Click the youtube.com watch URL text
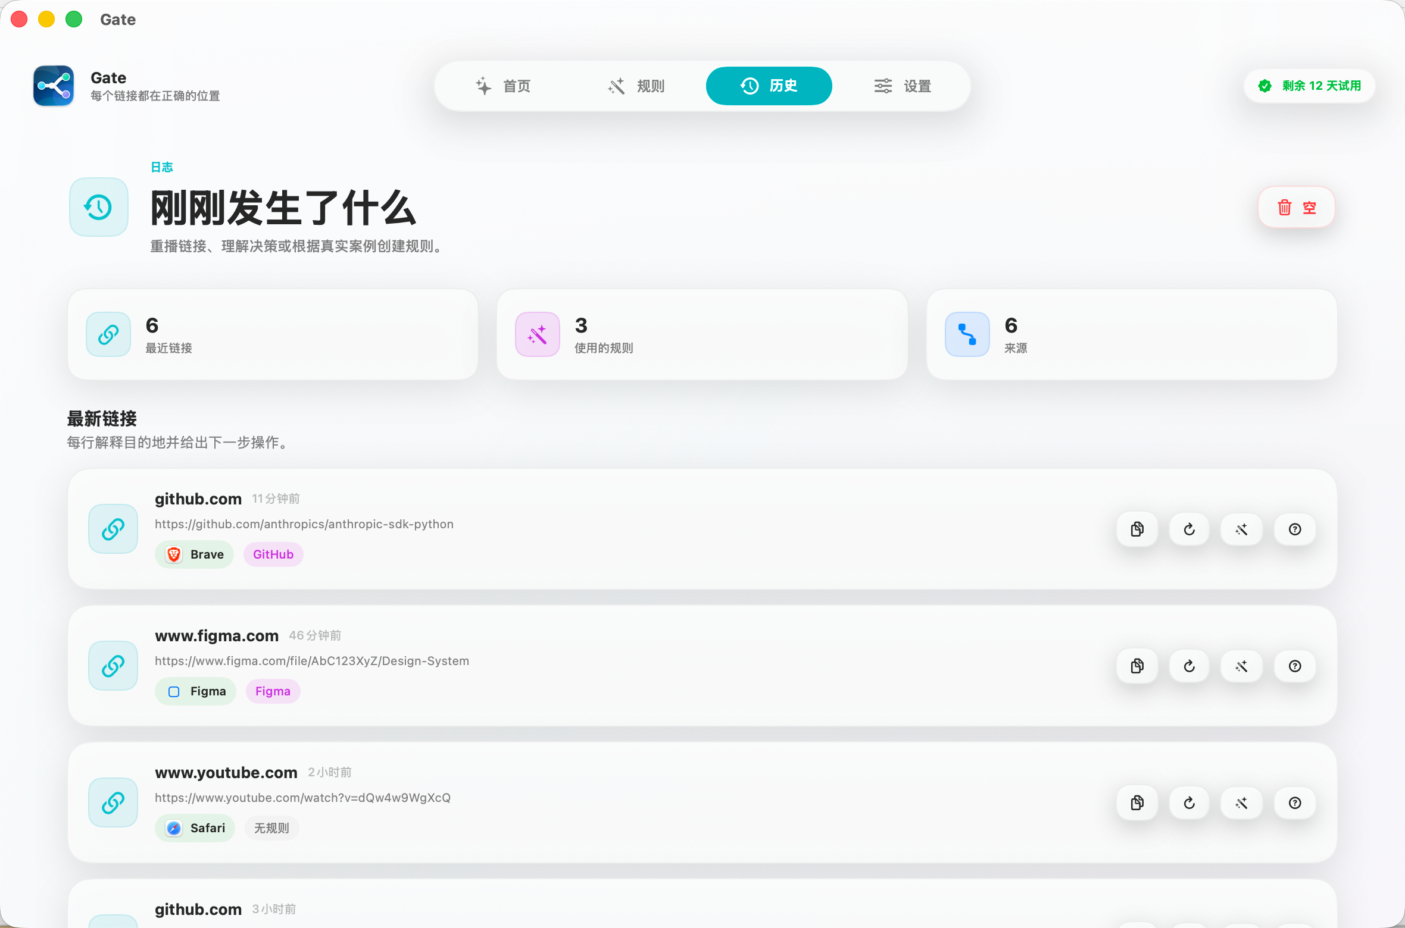1405x928 pixels. 303,798
